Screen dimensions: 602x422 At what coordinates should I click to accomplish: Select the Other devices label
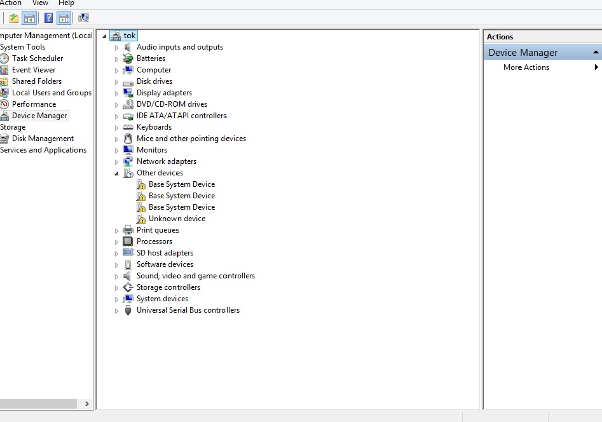point(160,173)
